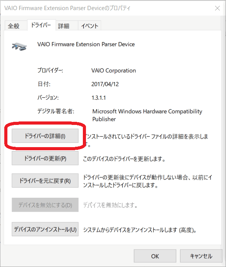The height and width of the screenshot is (267, 226).
Task: Click the dialog title bar text
Action: [67, 8]
